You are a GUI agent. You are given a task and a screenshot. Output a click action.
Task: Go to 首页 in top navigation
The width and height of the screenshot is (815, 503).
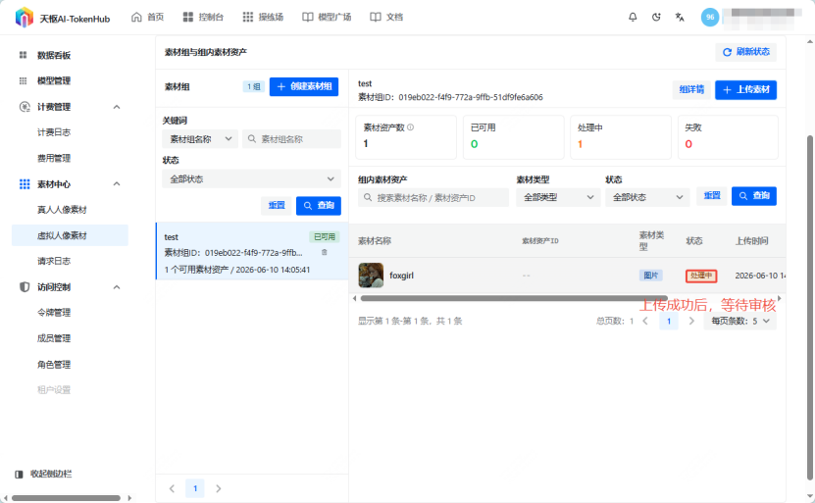tap(148, 17)
